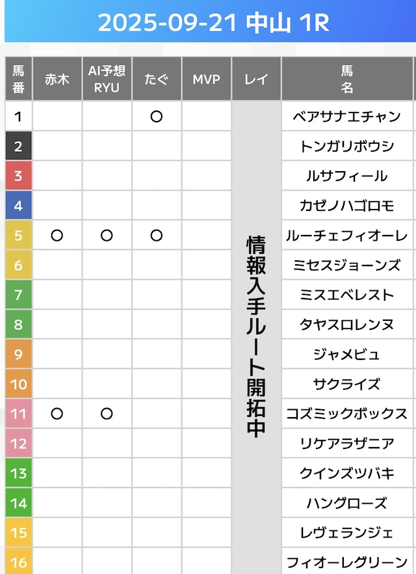Screen dimensions: 416x574
Task: Click the circle mark for horse 1 in たぐ column
Action: pyautogui.click(x=156, y=116)
